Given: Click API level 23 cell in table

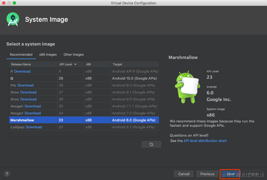Looking at the screenshot, I should click(x=70, y=120).
